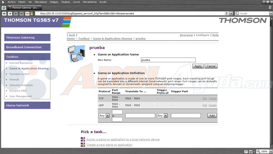Click arrow icon beside Create a new game
The height and width of the screenshot is (154, 273).
tap(83, 145)
